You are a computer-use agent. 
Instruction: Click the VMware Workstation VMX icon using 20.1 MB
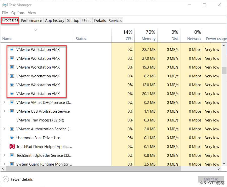click(x=12, y=94)
